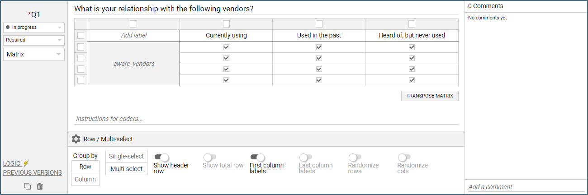The height and width of the screenshot is (195, 588).
Task: Enable the Randomize rows switch
Action: (x=355, y=157)
